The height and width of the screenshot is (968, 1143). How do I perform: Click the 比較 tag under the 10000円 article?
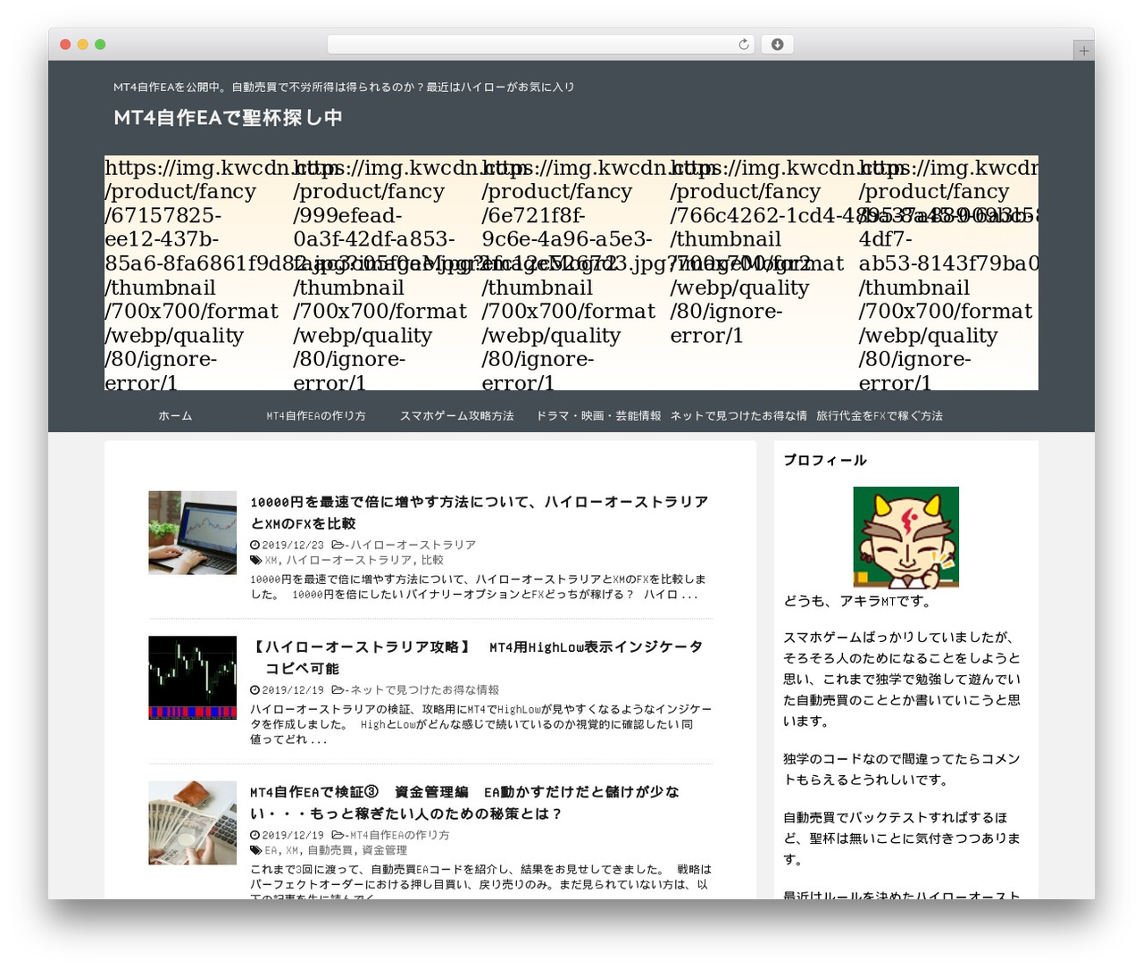(432, 560)
